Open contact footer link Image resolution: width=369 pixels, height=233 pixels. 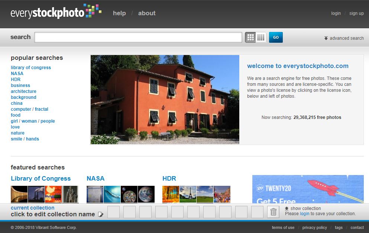(357, 227)
